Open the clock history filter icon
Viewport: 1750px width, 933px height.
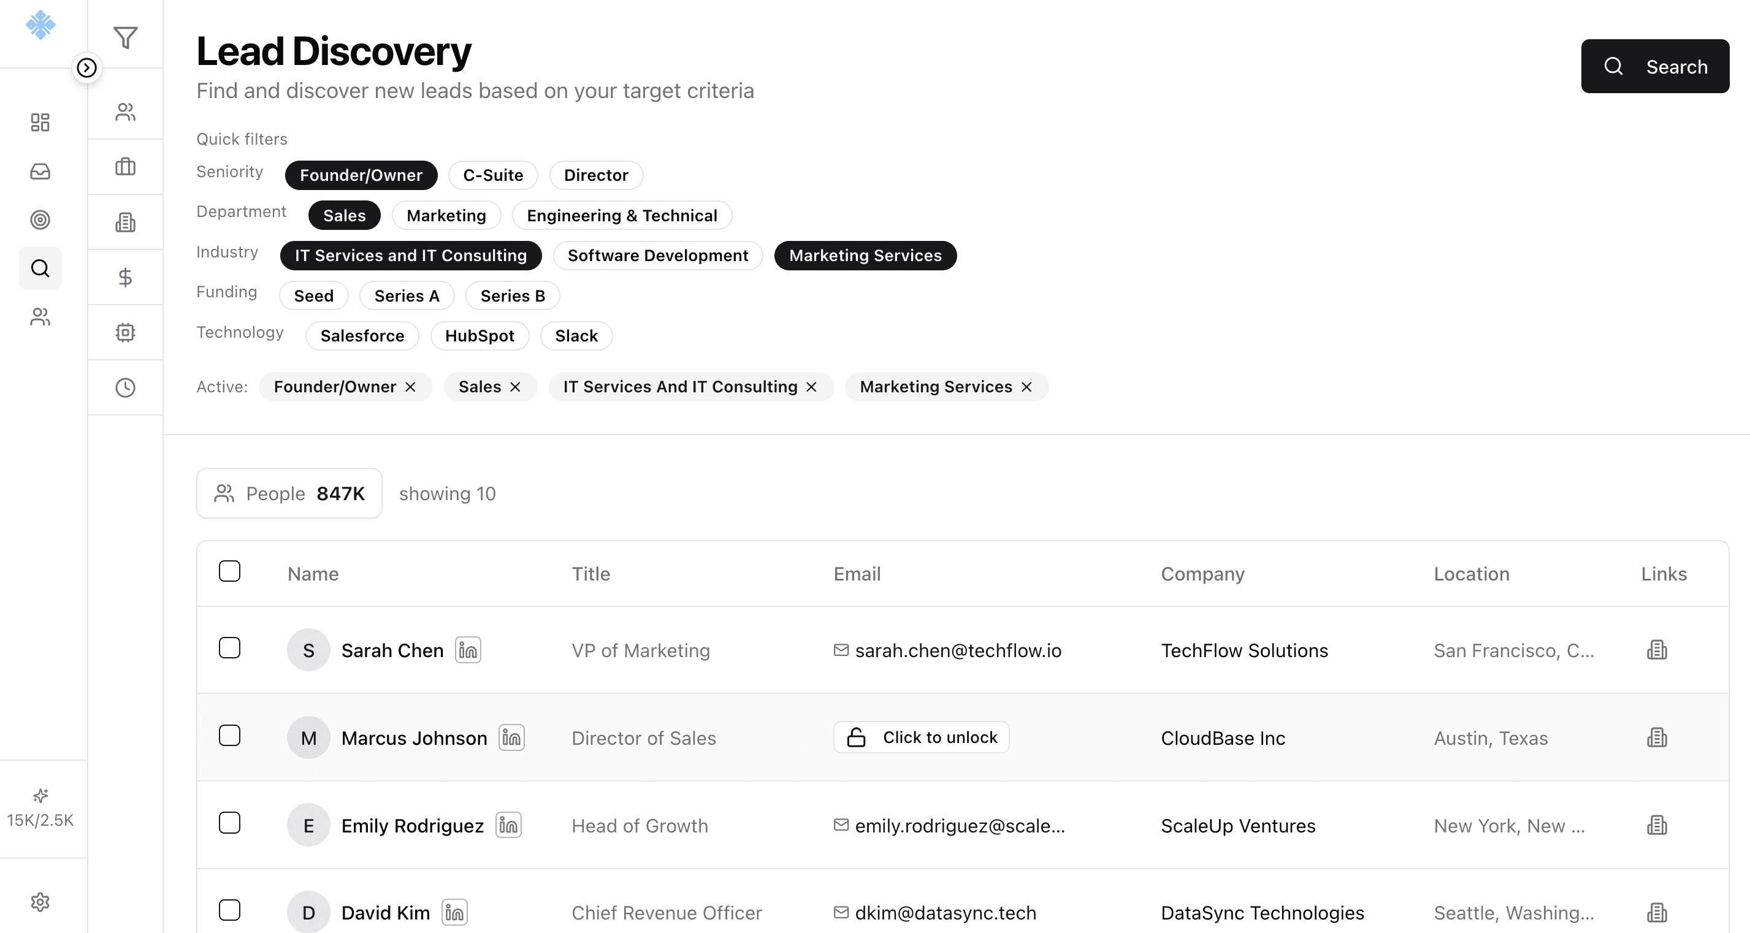125,388
